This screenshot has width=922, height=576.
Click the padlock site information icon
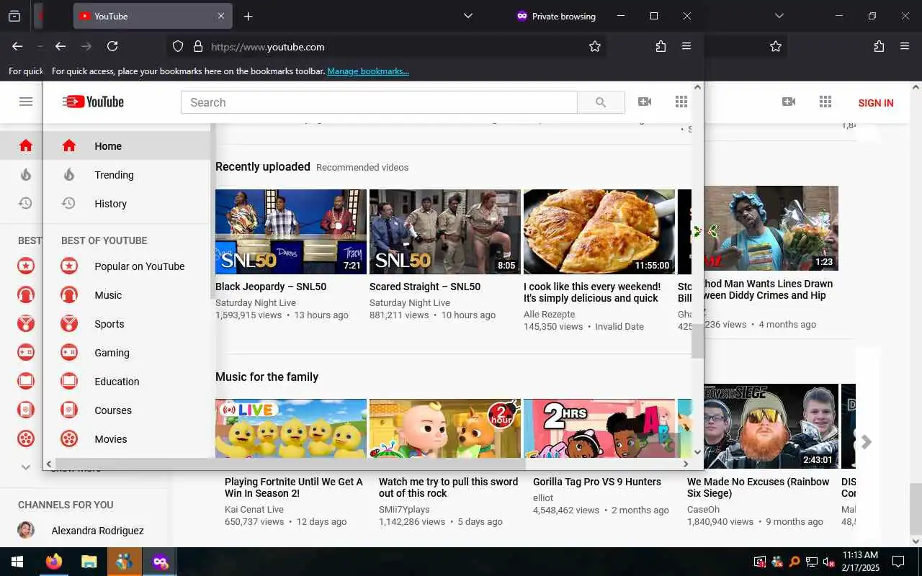[198, 46]
